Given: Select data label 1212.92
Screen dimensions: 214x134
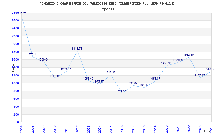Looking at the screenshot, I should pos(110,72).
